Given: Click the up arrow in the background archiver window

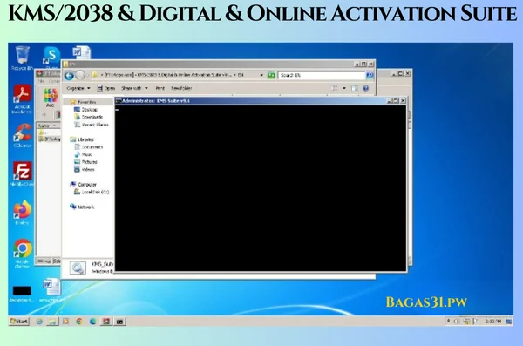Looking at the screenshot, I should [x=44, y=115].
